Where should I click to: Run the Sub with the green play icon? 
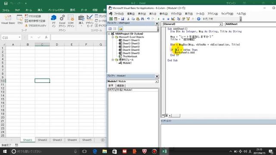click(x=159, y=19)
